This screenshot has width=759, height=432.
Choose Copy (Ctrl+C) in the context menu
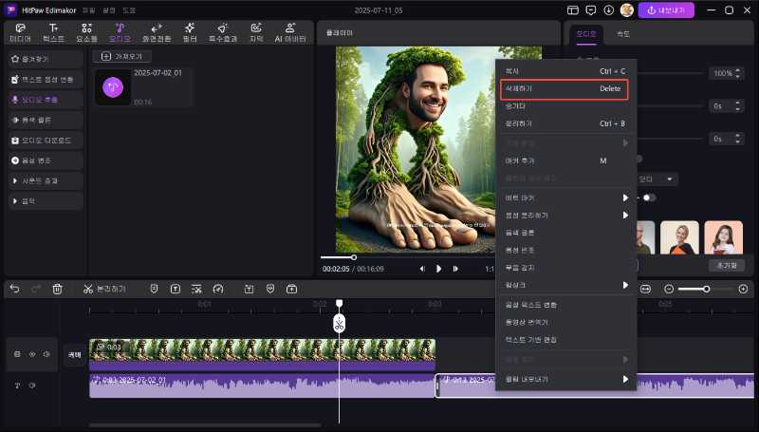(x=565, y=71)
